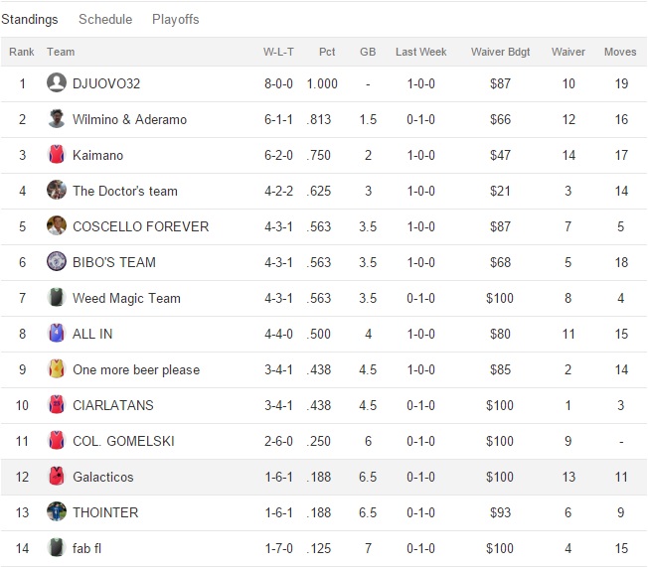
Task: Click Kaimano red jersey icon
Action: pos(57,155)
